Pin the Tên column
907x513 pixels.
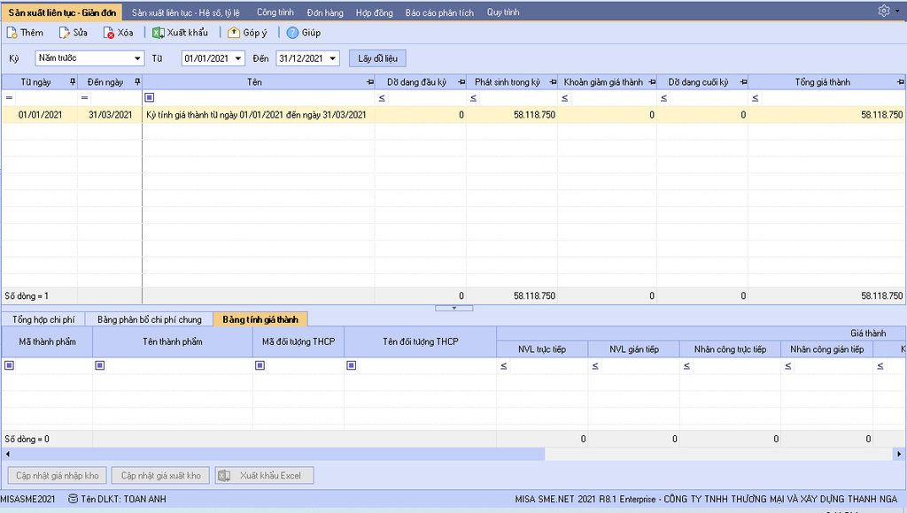pos(370,82)
